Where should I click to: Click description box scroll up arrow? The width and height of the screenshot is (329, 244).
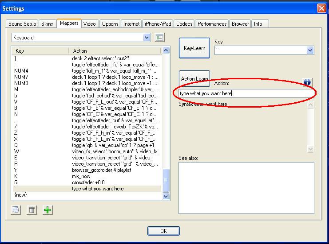point(310,105)
